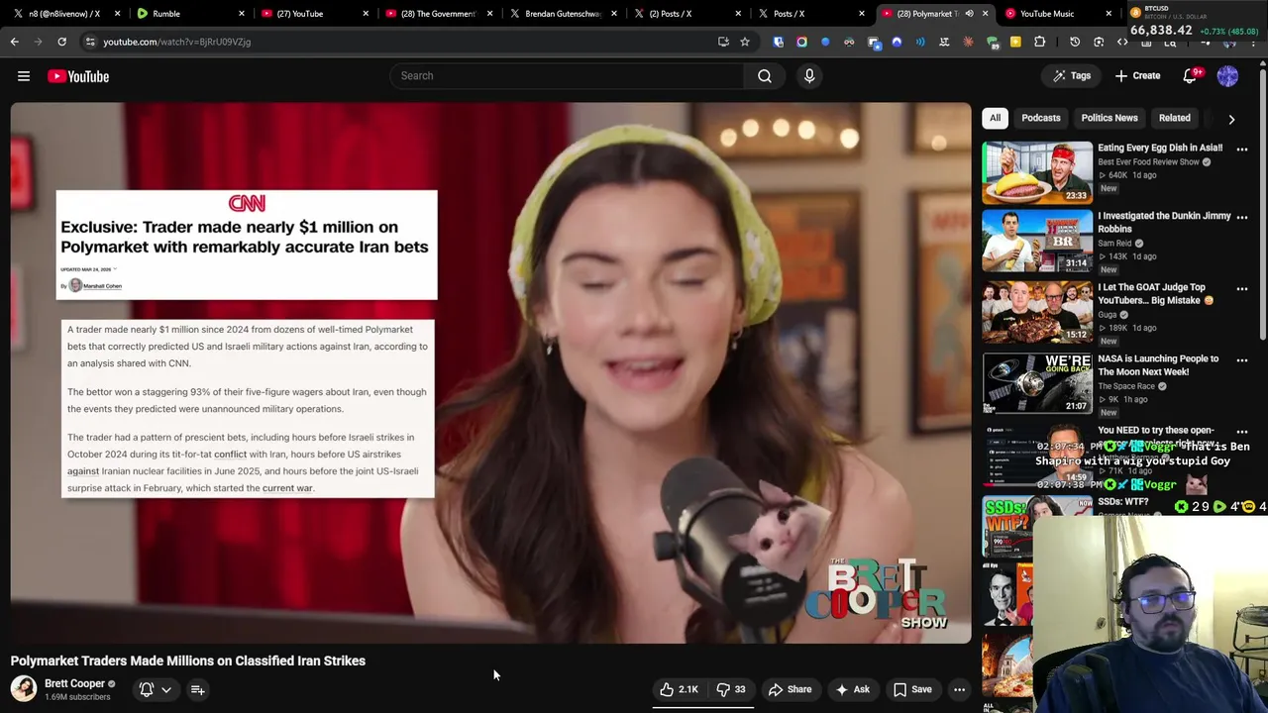Open the NASA Moon launch video thumbnail

click(x=1037, y=383)
